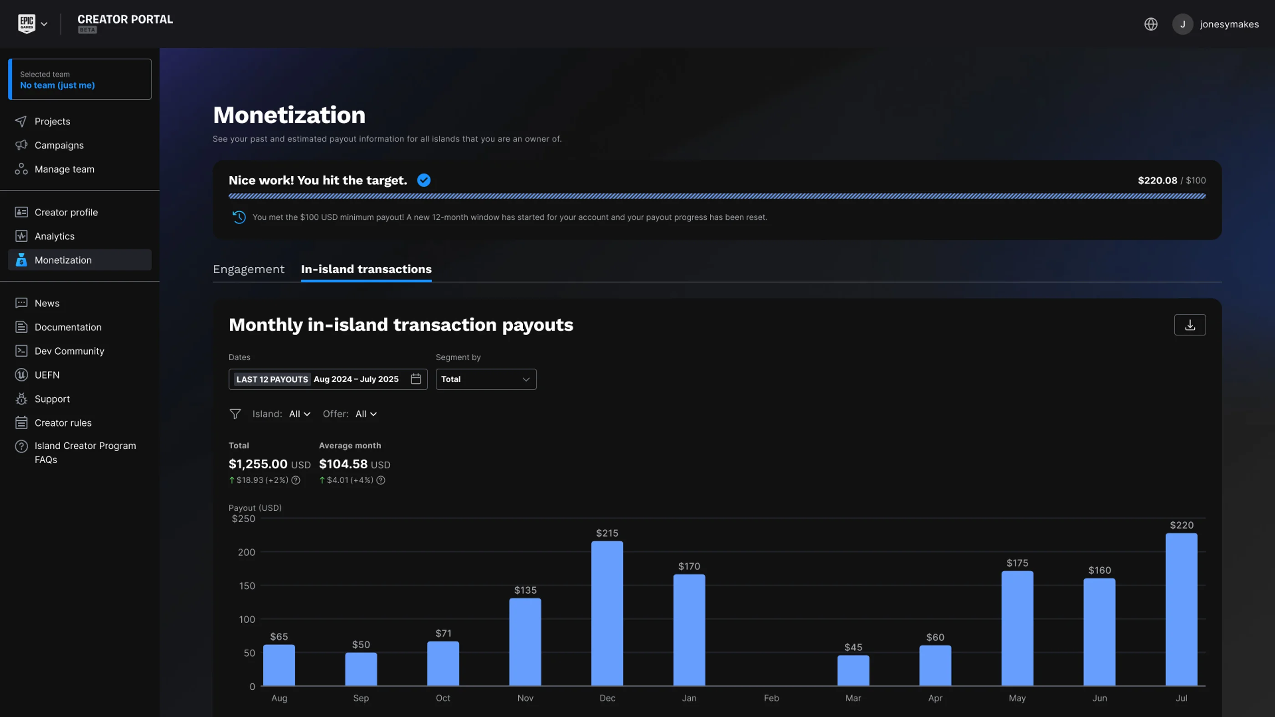The image size is (1275, 717).
Task: Click the Average month info icon
Action: pyautogui.click(x=381, y=480)
